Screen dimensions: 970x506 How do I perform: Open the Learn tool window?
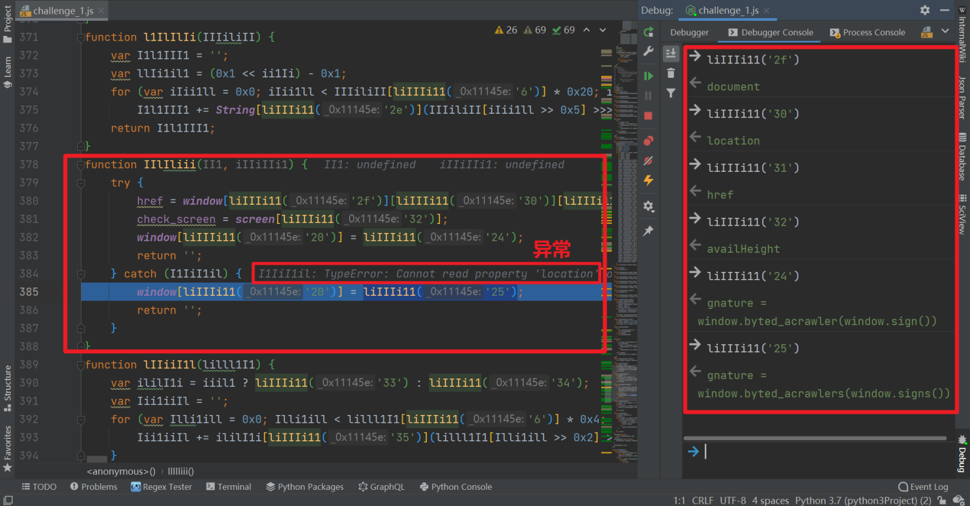tap(7, 72)
